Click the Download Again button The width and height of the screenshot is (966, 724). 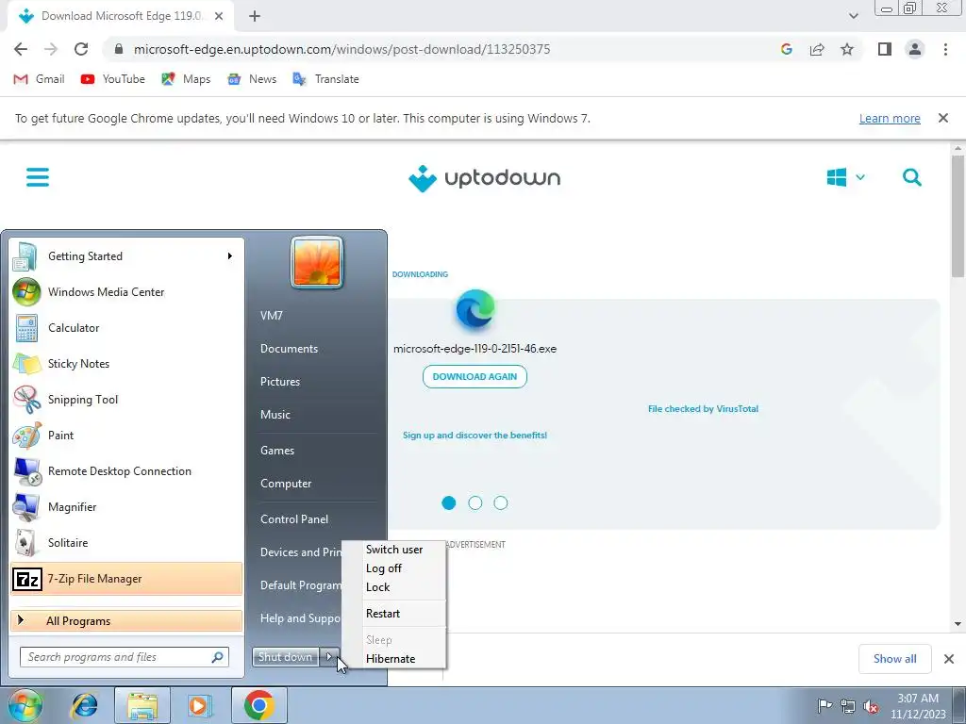pos(475,377)
